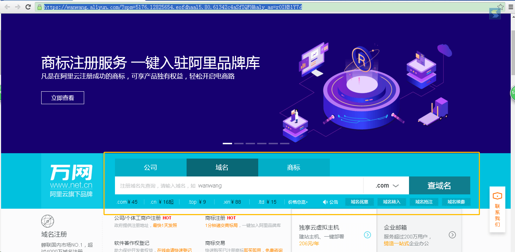Screen dimensions: 515x252
Task: Click the speaker icon beside 公告
Action: (325, 202)
